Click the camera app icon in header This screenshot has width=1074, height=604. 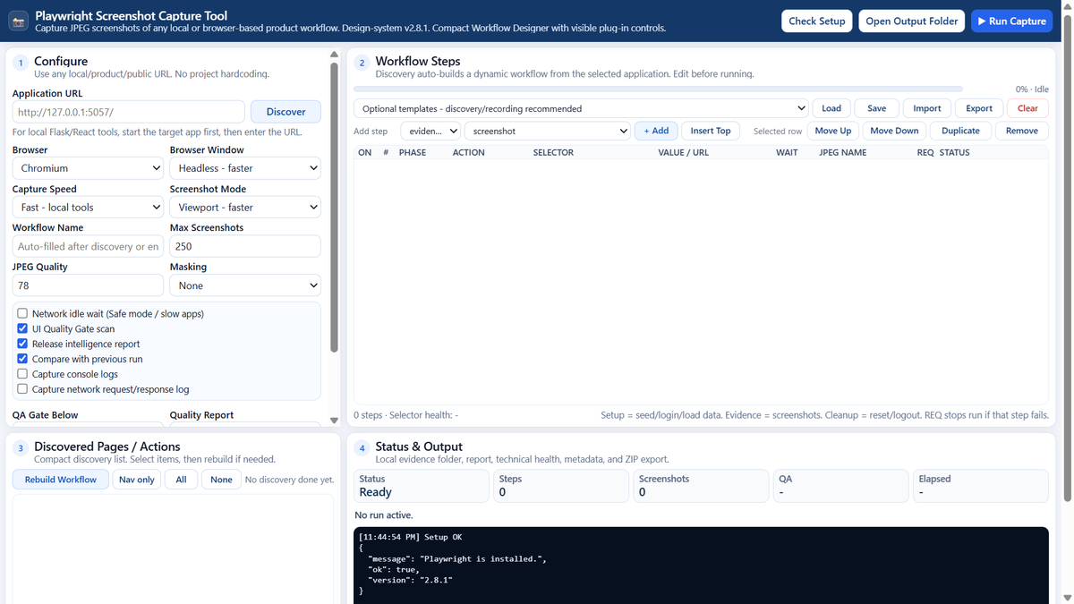[18, 21]
